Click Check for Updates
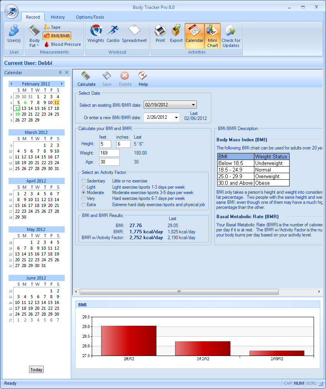Image resolution: width=326 pixels, height=389 pixels. (x=231, y=36)
